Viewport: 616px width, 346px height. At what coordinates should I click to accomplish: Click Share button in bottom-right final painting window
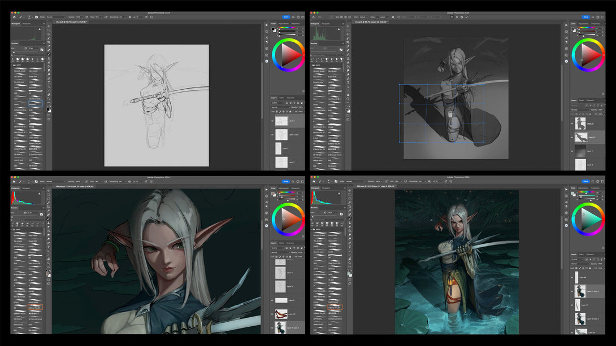(585, 182)
